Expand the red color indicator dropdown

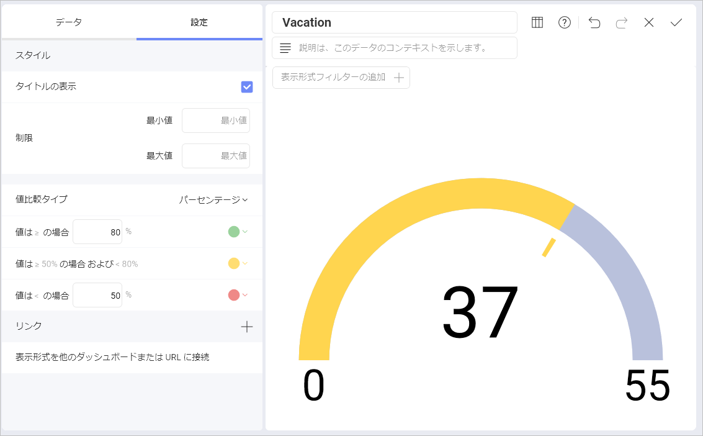pos(245,294)
